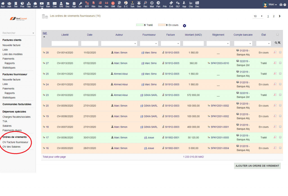Image resolution: width=288 pixels, height=196 pixels.
Task: Expand the rows-per-page dropdown showing 10
Action: 258,16
